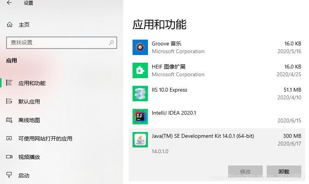
Task: Click the IIS 10.0 Express app icon
Action: [140, 94]
